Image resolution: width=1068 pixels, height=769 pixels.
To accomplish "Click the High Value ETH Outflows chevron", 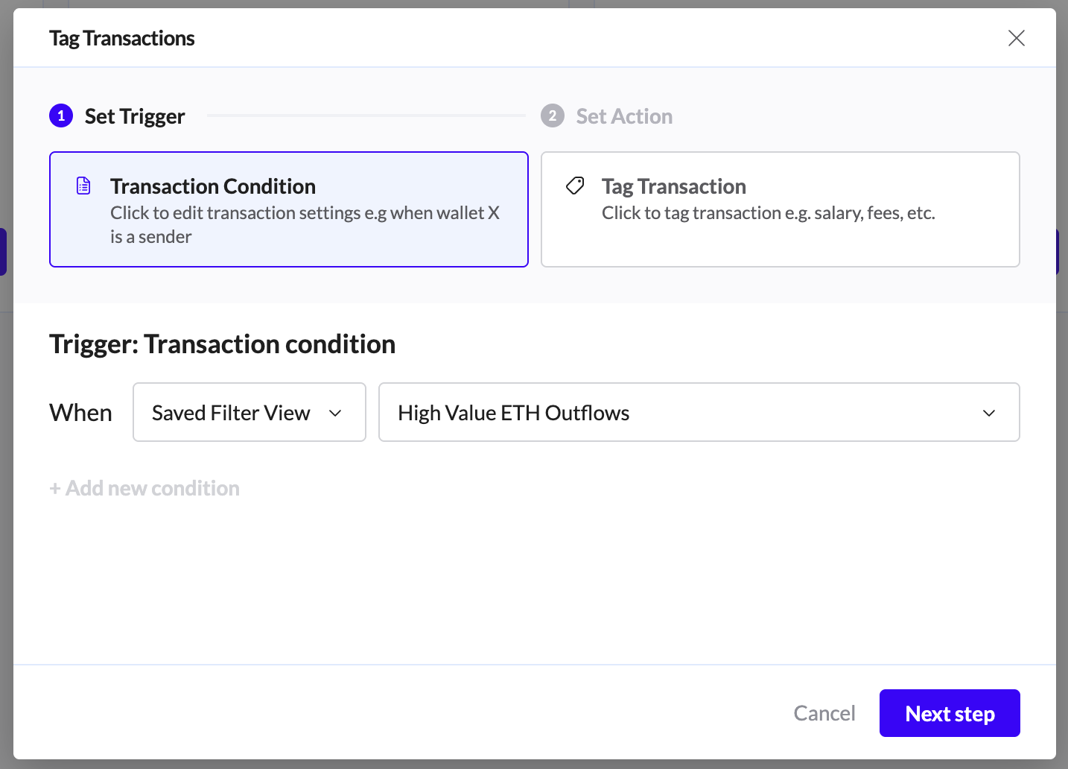I will point(988,413).
